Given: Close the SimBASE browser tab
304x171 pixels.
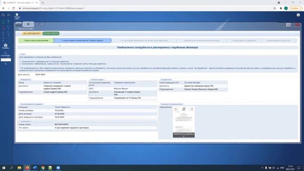Looking at the screenshot, I should point(37,3).
